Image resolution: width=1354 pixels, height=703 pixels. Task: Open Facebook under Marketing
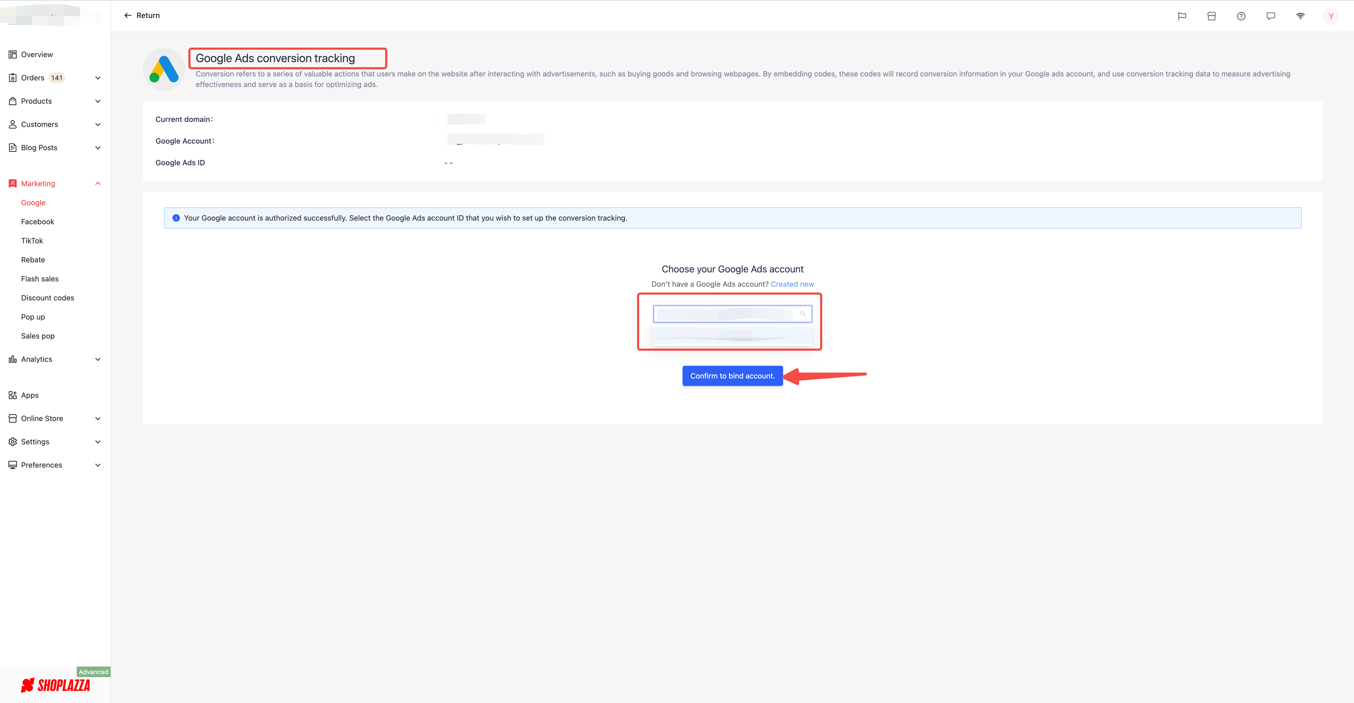click(37, 222)
